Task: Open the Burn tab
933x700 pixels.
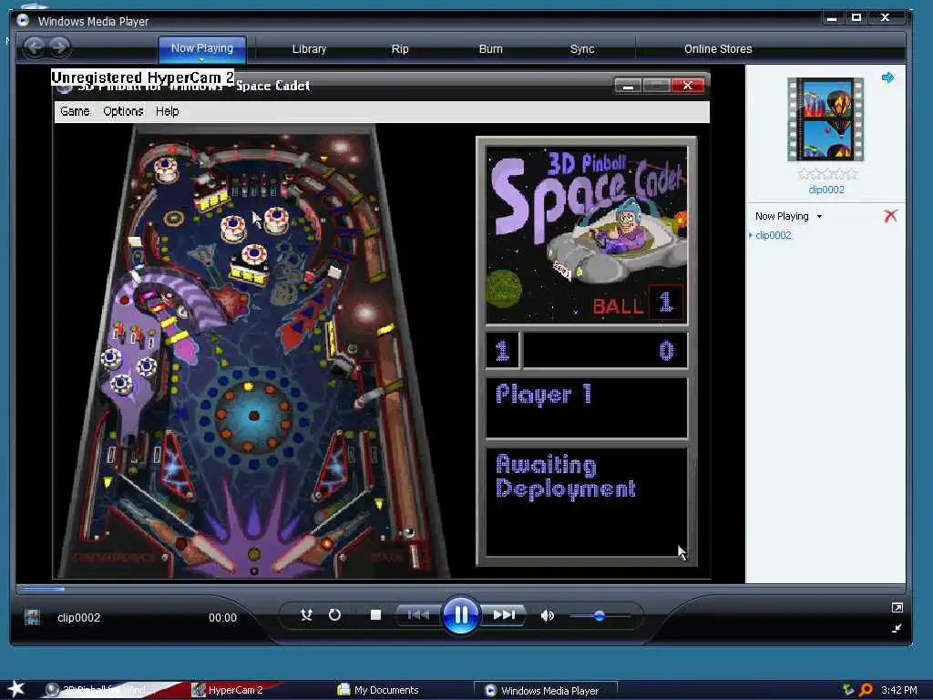Action: pos(491,49)
